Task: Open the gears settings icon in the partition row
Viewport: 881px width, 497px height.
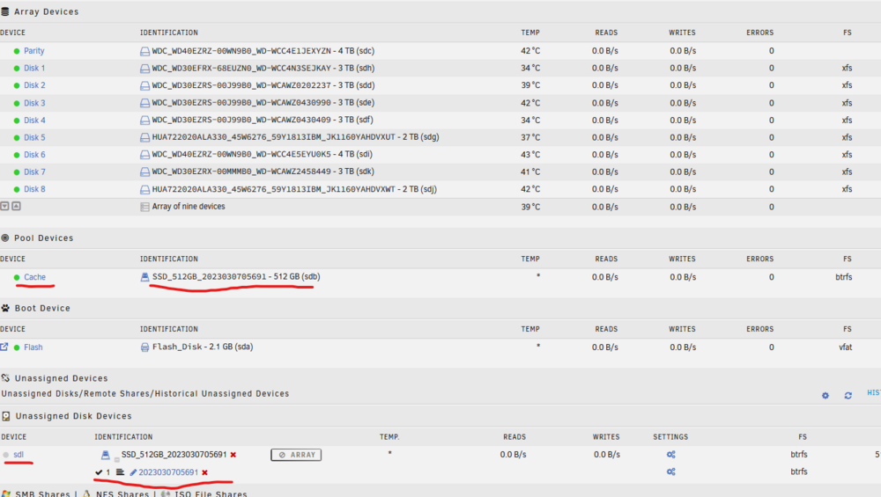Action: (670, 471)
